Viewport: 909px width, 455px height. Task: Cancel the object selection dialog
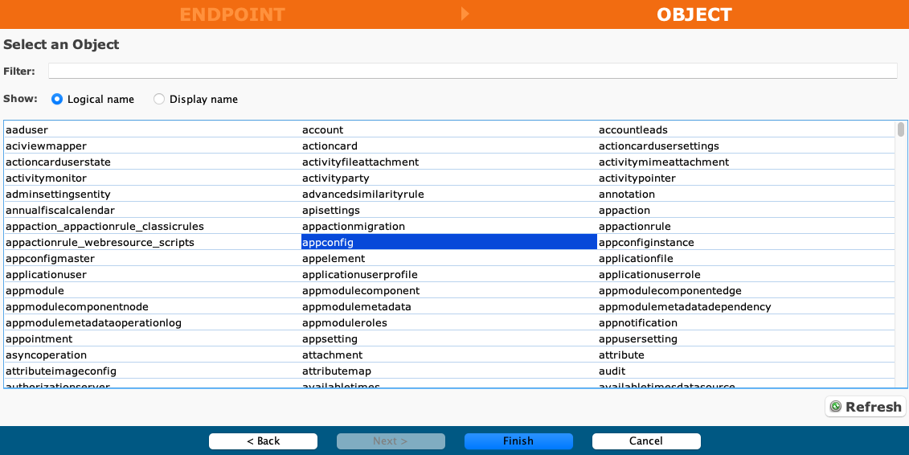pyautogui.click(x=646, y=441)
